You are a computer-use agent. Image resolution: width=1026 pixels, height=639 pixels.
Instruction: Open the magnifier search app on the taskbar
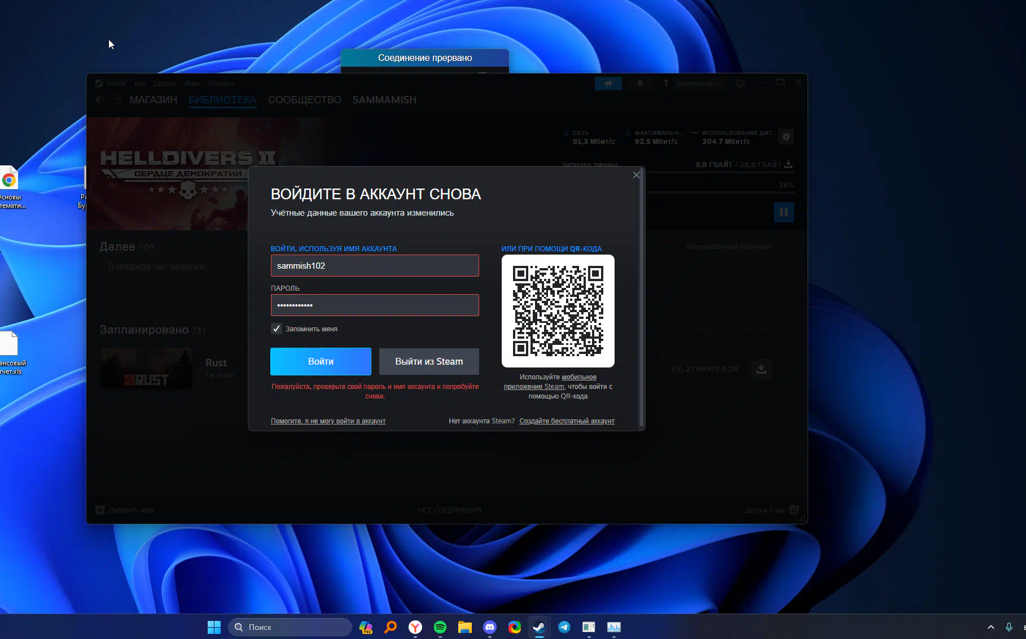click(391, 627)
